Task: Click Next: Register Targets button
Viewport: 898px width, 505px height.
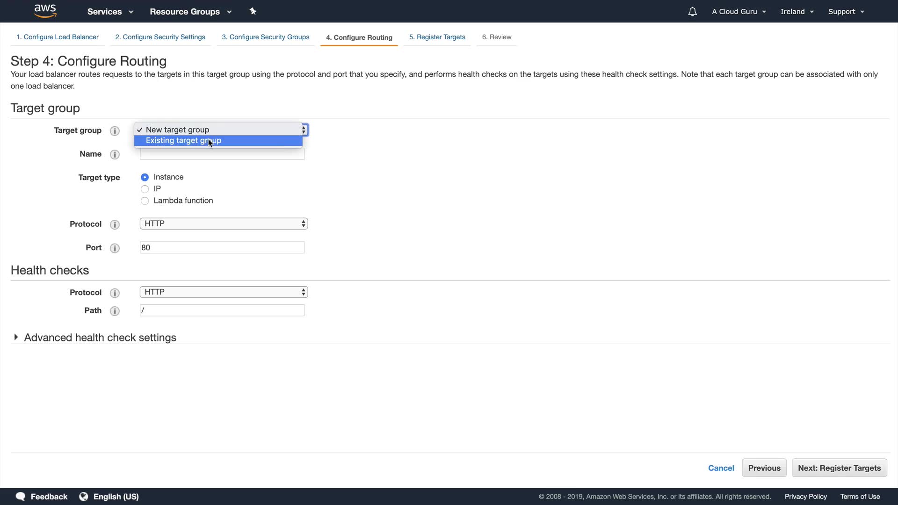Action: pos(839,468)
